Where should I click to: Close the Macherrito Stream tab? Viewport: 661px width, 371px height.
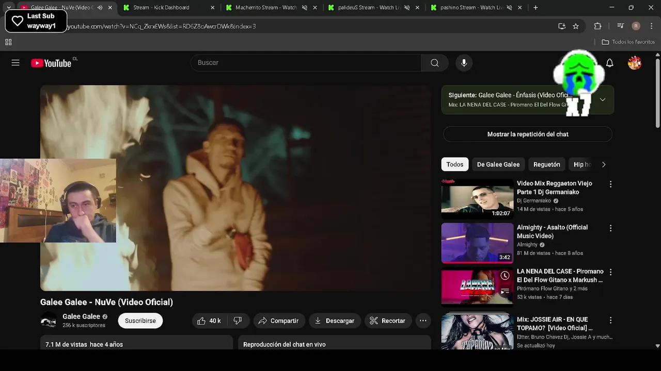click(x=315, y=8)
